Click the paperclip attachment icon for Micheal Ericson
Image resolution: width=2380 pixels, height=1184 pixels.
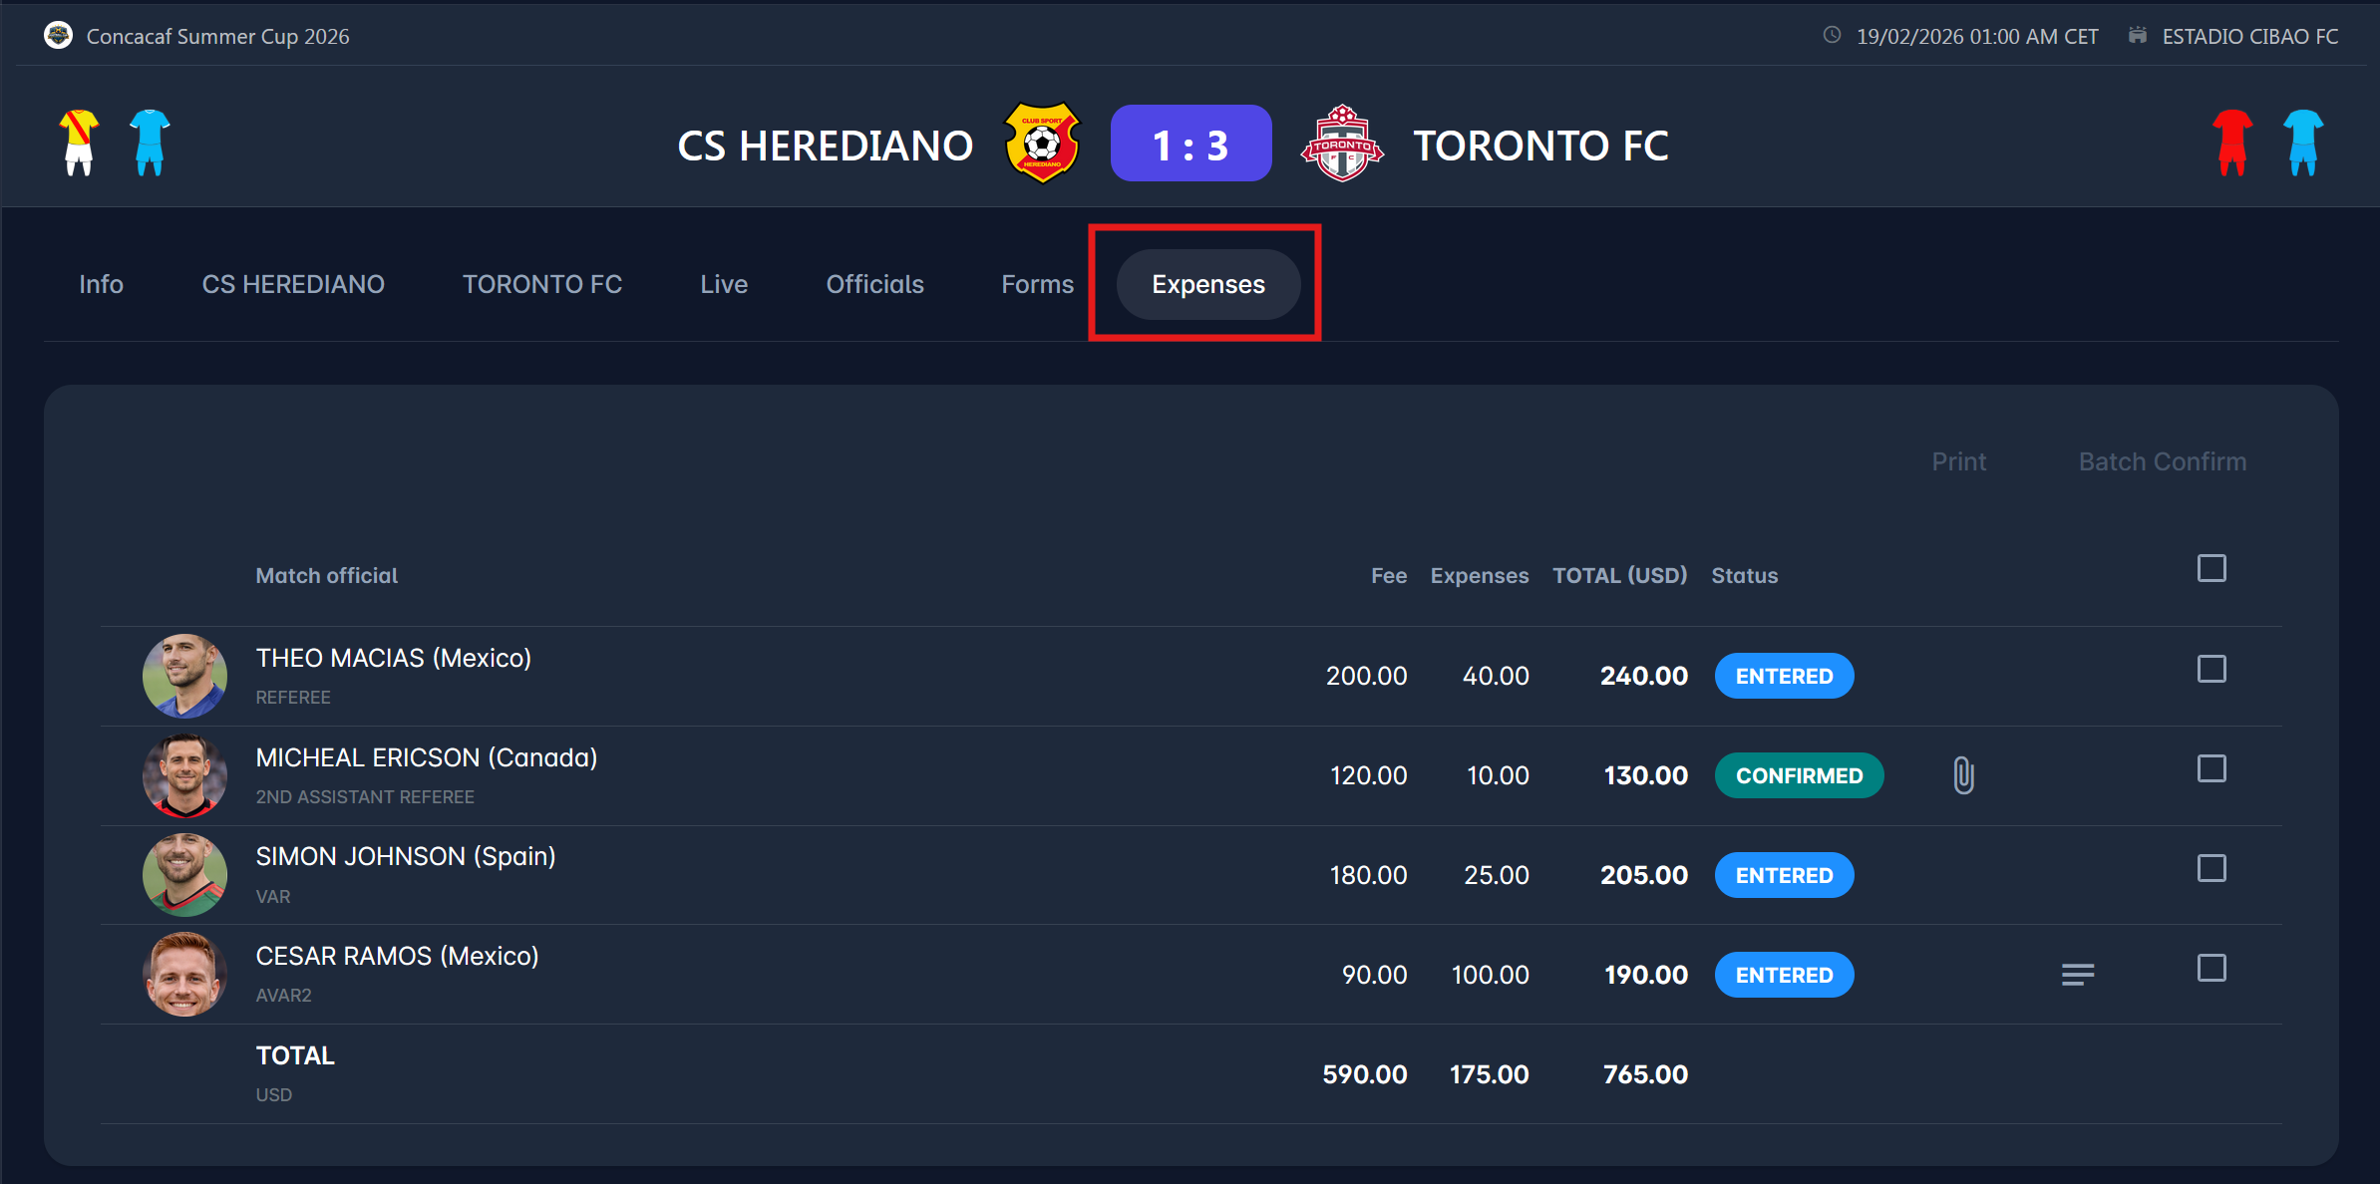1963,775
